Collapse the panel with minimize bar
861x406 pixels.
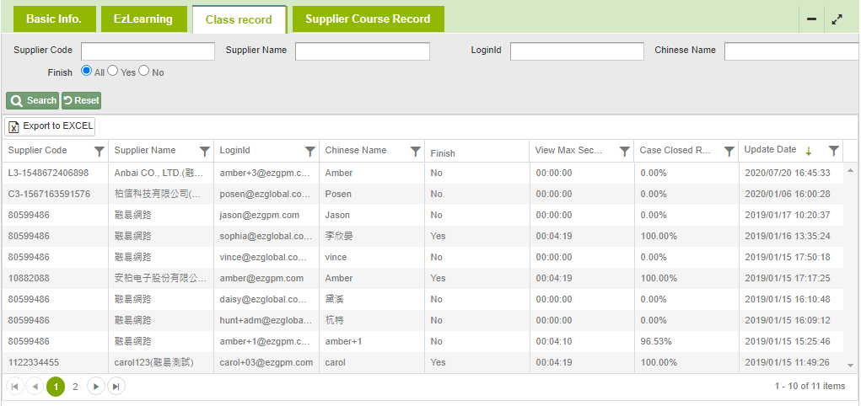(811, 19)
